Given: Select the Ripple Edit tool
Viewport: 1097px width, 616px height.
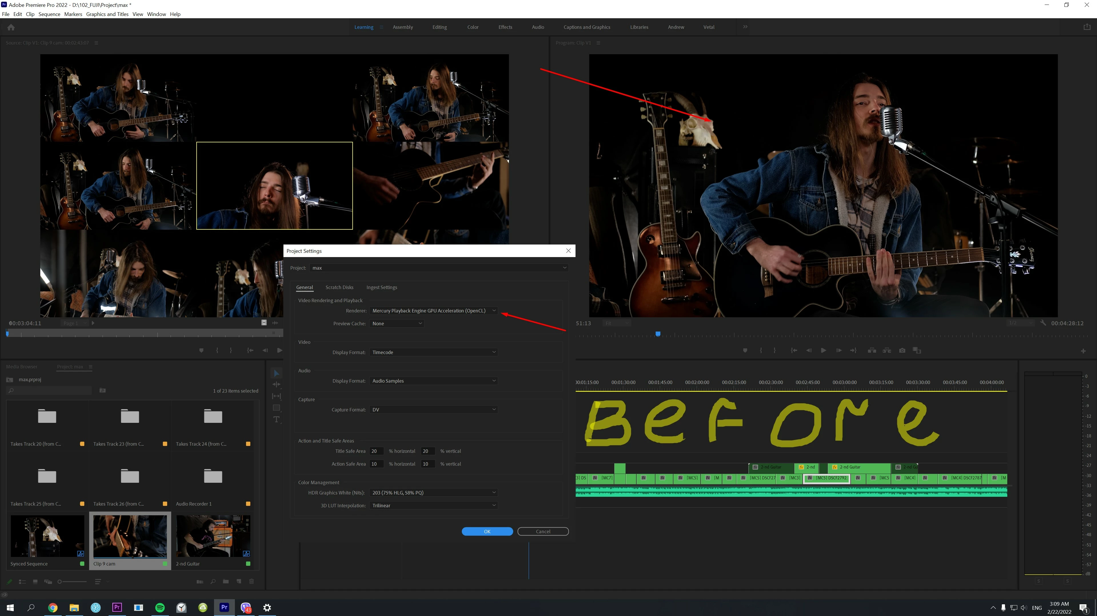Looking at the screenshot, I should (276, 384).
